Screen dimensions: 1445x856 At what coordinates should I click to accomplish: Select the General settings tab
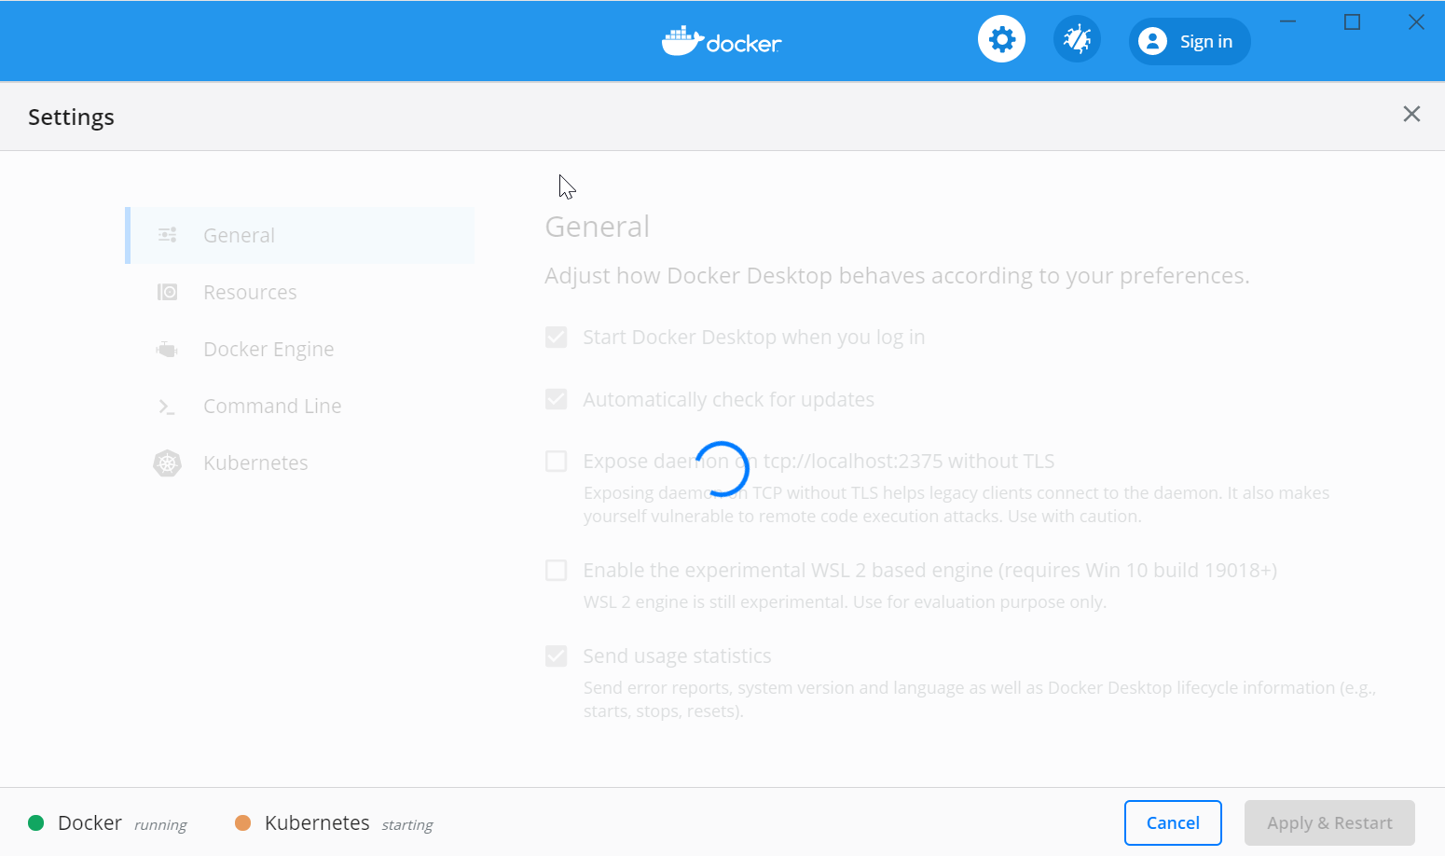click(300, 235)
